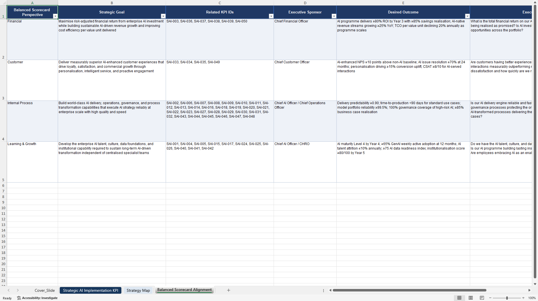Open Accessibility: Investigate checker
538x301 pixels.
point(37,298)
